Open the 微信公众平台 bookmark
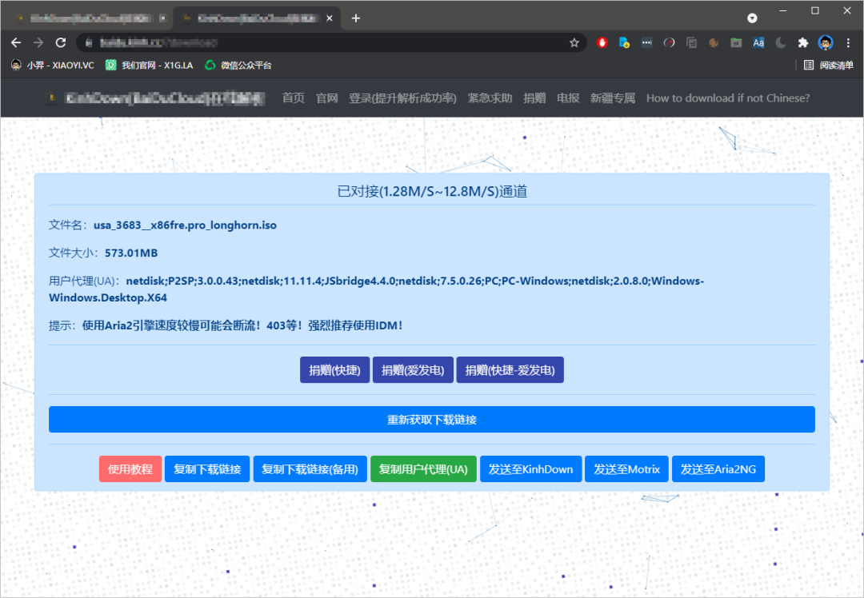This screenshot has width=864, height=598. pos(238,65)
